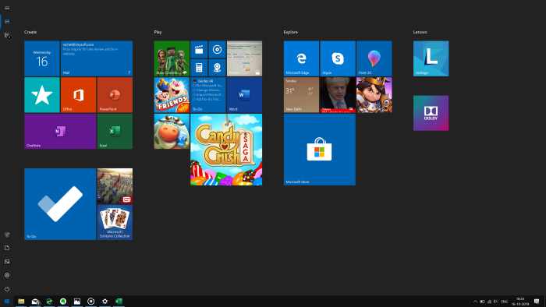
Task: Open the Calculator small tile
Action: click(199, 68)
